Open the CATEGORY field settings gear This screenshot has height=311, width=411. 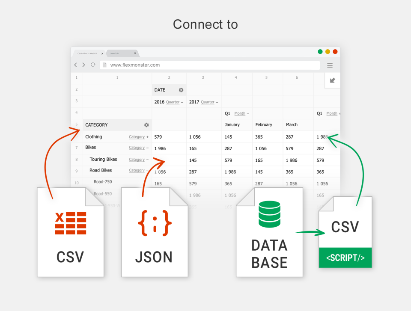[146, 125]
